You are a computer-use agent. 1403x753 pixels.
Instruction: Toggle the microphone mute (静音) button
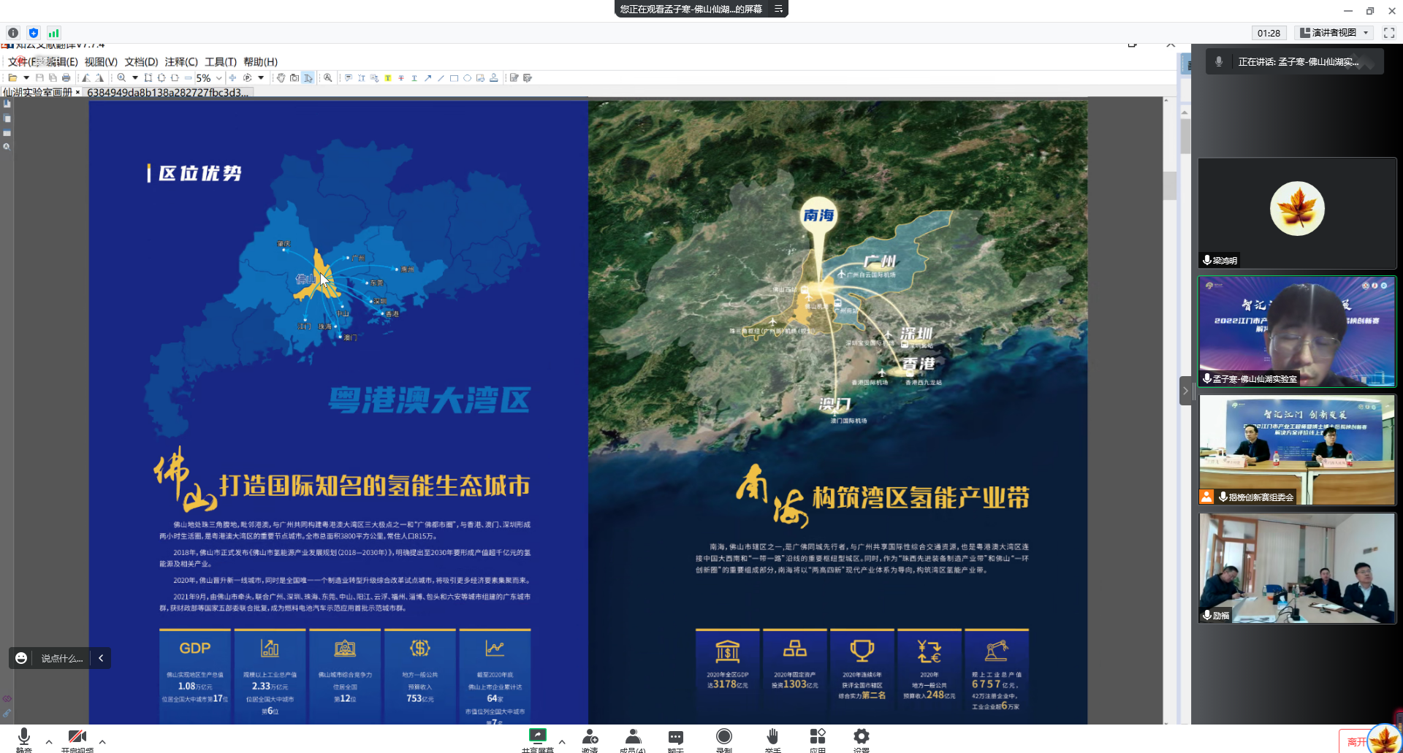click(x=24, y=736)
